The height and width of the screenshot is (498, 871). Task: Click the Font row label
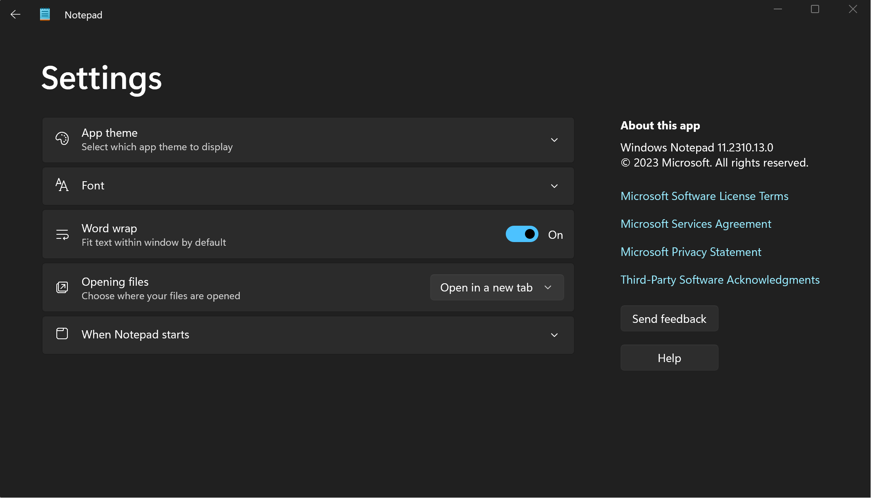pyautogui.click(x=93, y=186)
